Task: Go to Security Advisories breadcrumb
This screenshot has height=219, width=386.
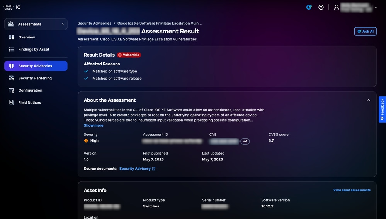Action: [94, 23]
